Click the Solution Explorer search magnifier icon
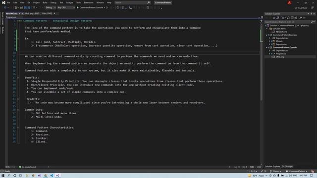Image resolution: width=317 pixels, height=178 pixels. (313, 22)
